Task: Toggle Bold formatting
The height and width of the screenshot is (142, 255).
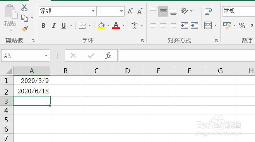Action: [43, 25]
